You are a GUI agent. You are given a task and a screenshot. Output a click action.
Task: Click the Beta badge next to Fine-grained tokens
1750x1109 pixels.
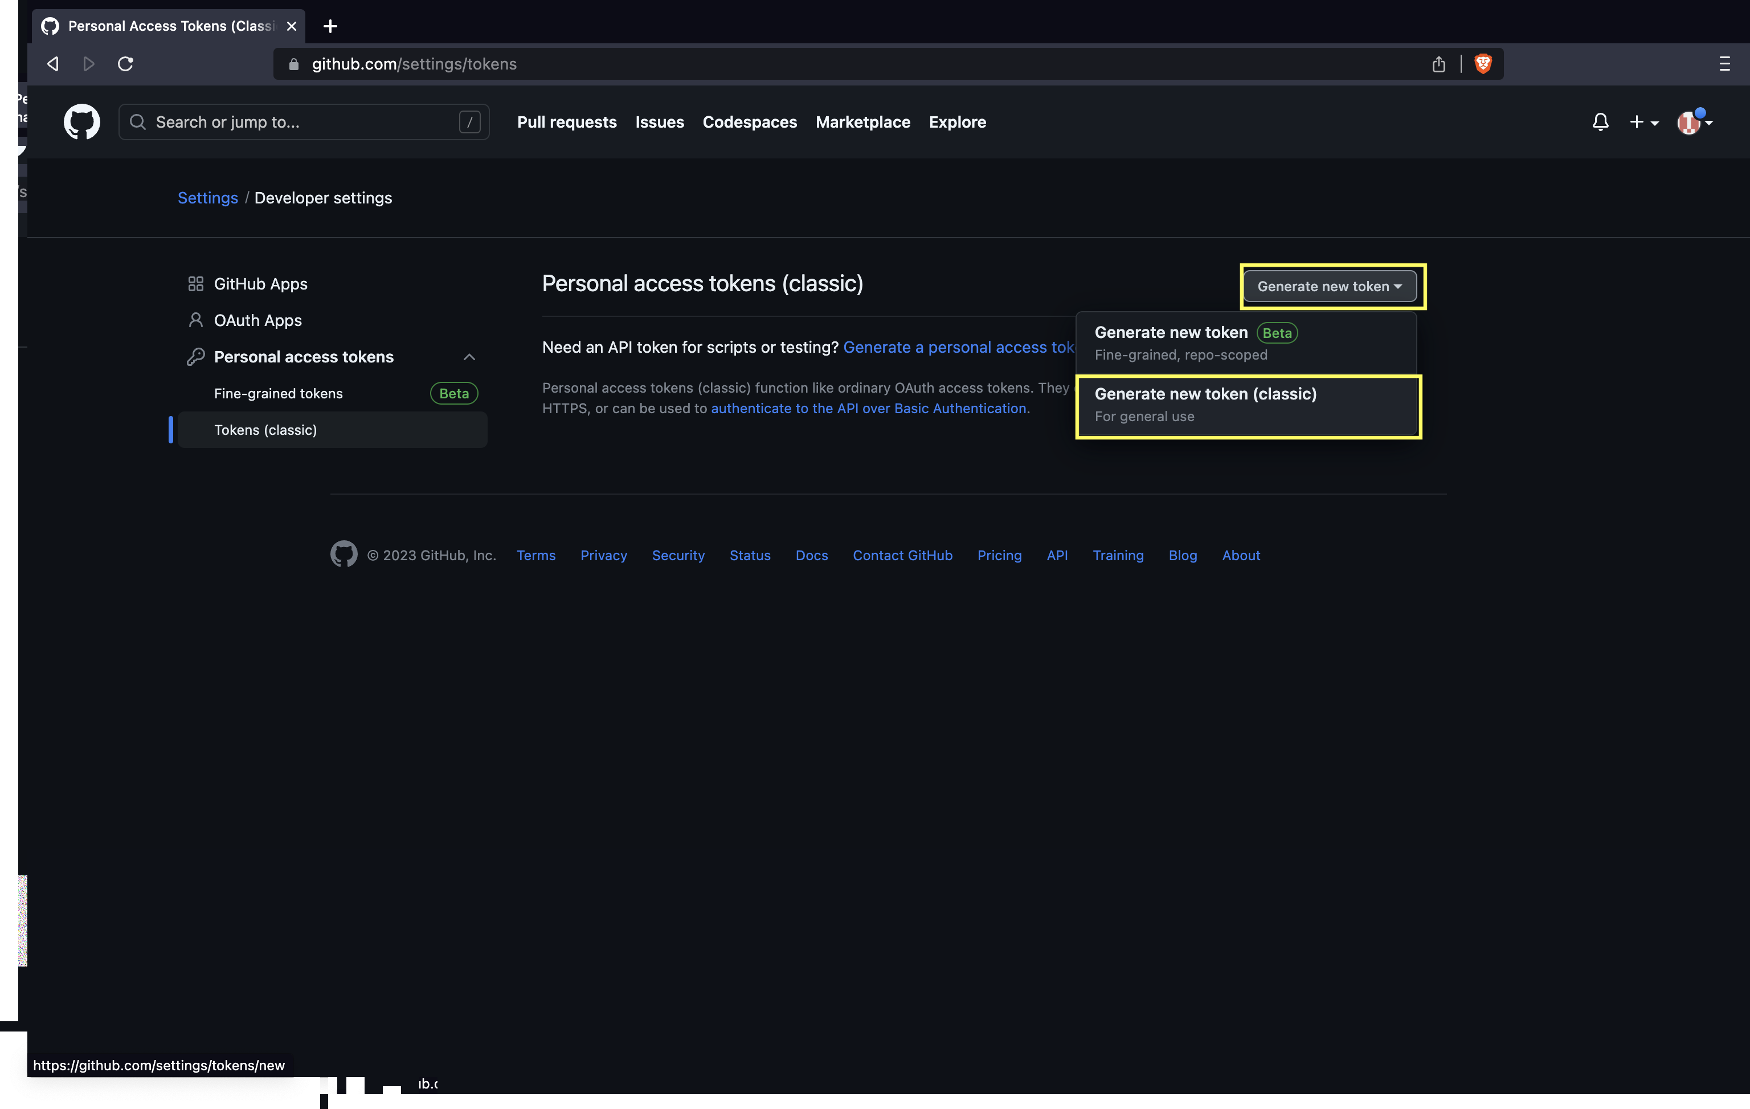click(x=453, y=393)
